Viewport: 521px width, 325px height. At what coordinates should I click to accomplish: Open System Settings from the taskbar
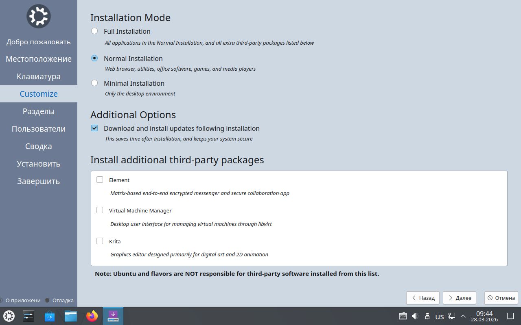point(28,316)
